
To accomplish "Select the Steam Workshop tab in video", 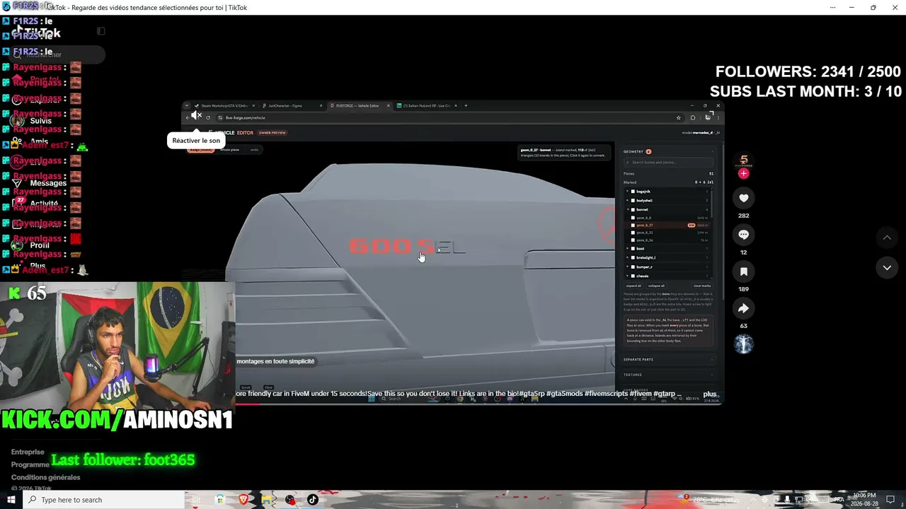I will point(224,106).
